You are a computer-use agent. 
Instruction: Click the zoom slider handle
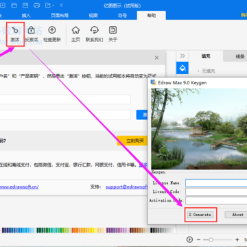[211, 239]
